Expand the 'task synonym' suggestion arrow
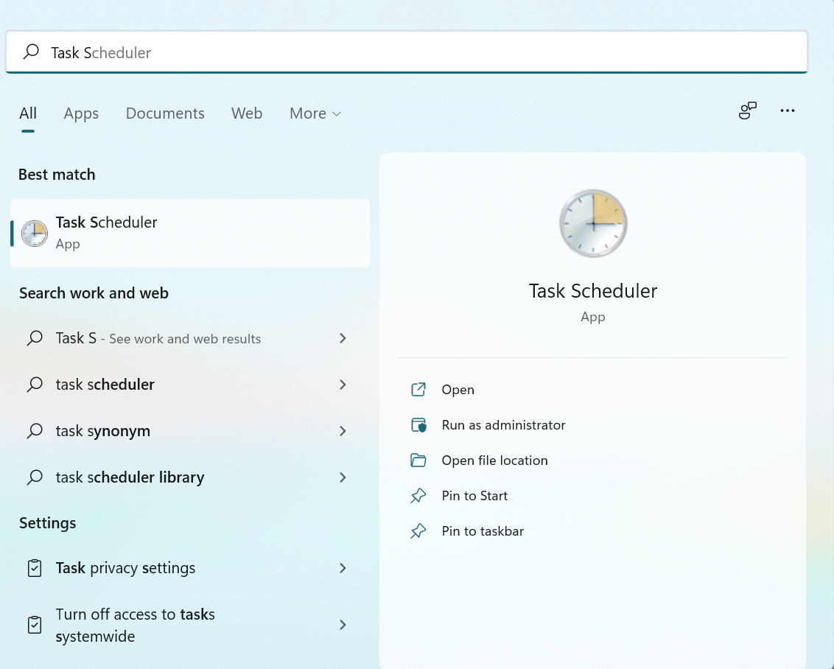834x669 pixels. tap(343, 431)
